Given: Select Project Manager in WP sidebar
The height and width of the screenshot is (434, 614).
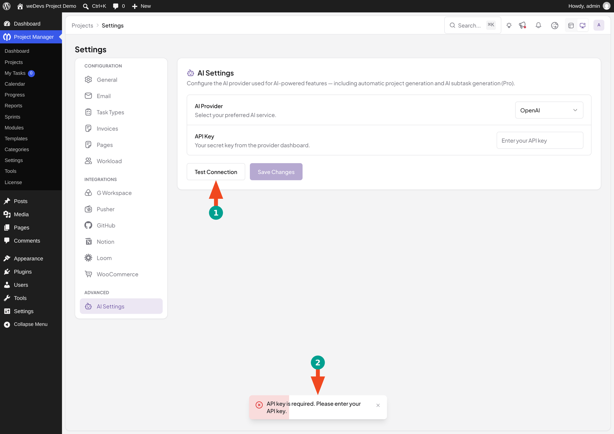Looking at the screenshot, I should 31,37.
